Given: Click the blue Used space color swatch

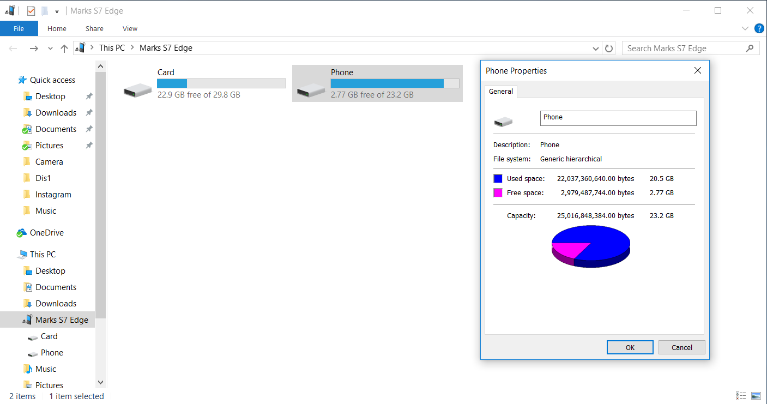Looking at the screenshot, I should click(x=498, y=178).
